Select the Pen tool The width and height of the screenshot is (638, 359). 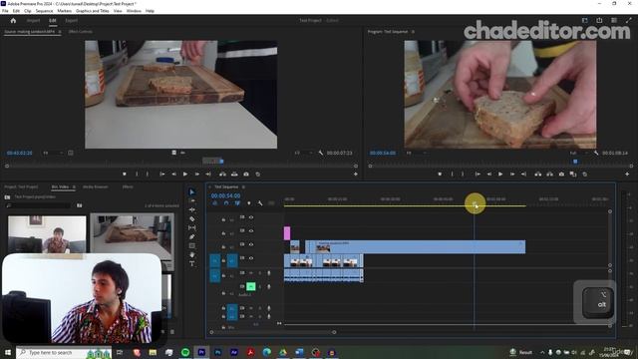tap(192, 237)
